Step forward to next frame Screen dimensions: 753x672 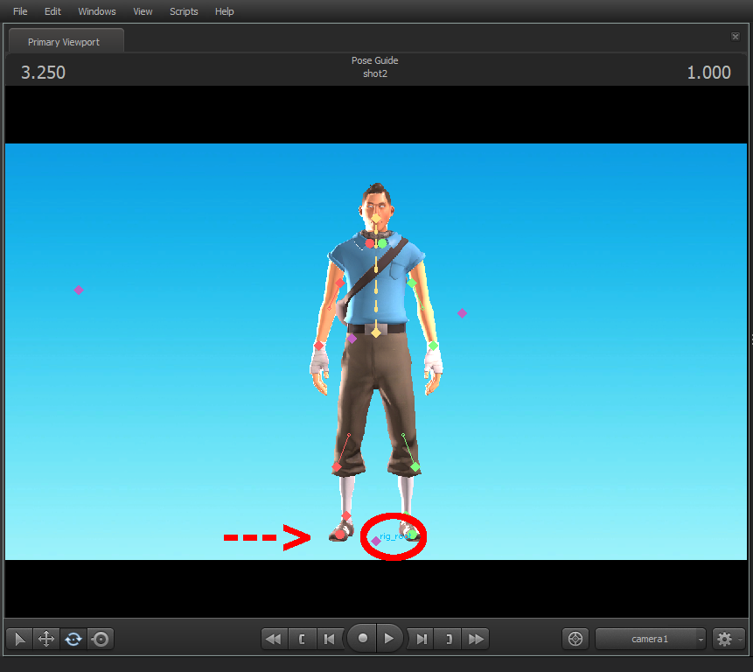(421, 639)
